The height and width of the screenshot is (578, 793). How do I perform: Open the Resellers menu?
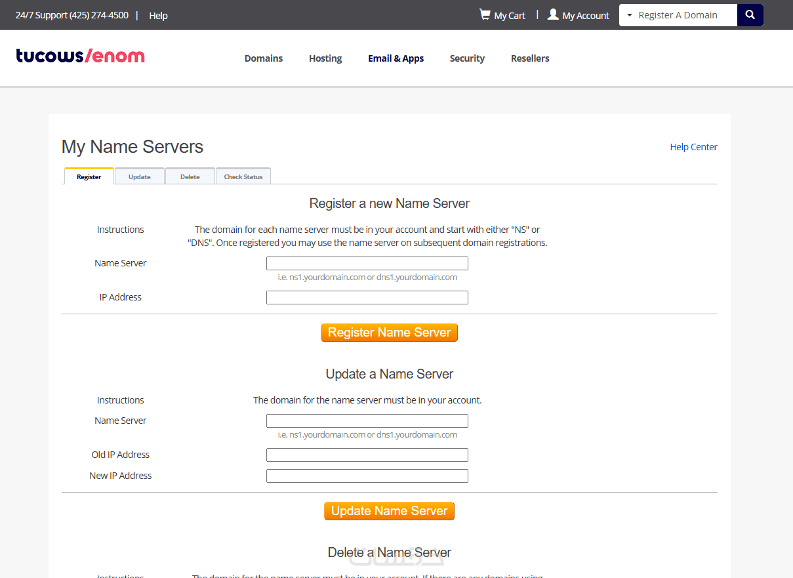(530, 58)
